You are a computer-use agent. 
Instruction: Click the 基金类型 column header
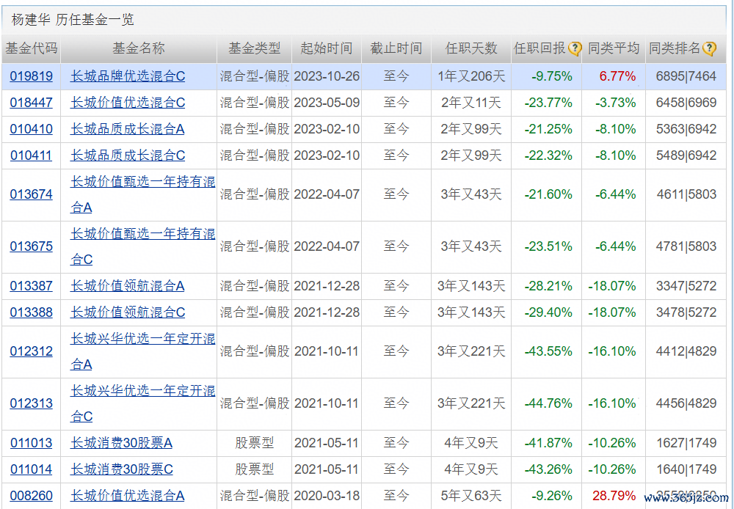pyautogui.click(x=254, y=48)
